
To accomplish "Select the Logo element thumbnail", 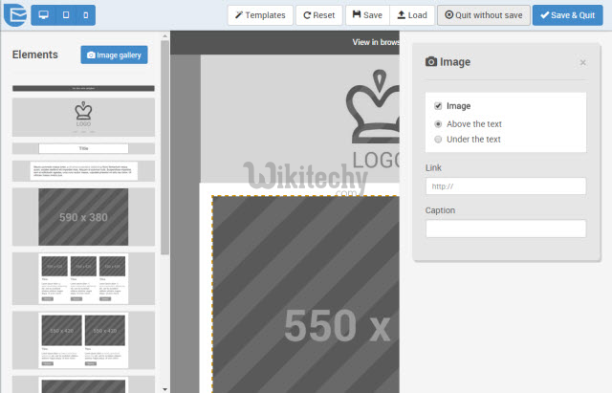I will tap(83, 117).
